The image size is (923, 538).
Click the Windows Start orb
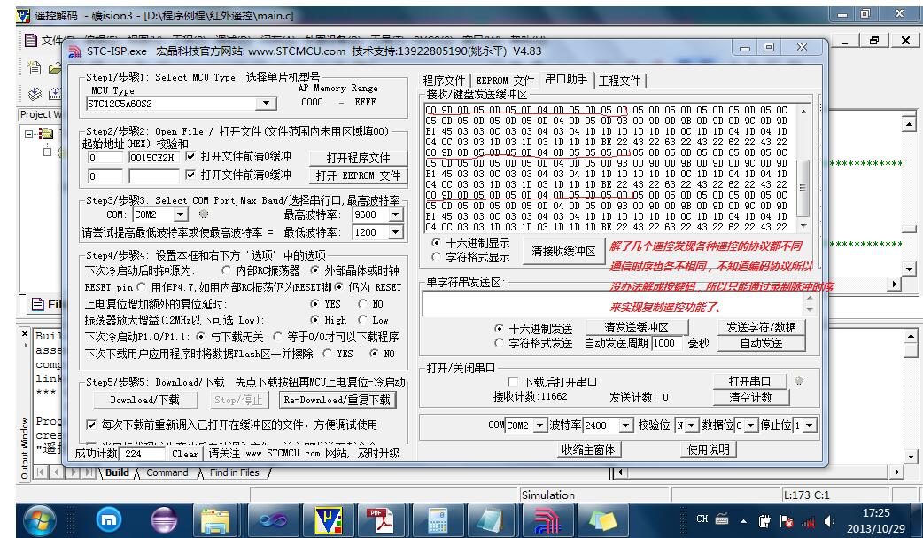42,519
